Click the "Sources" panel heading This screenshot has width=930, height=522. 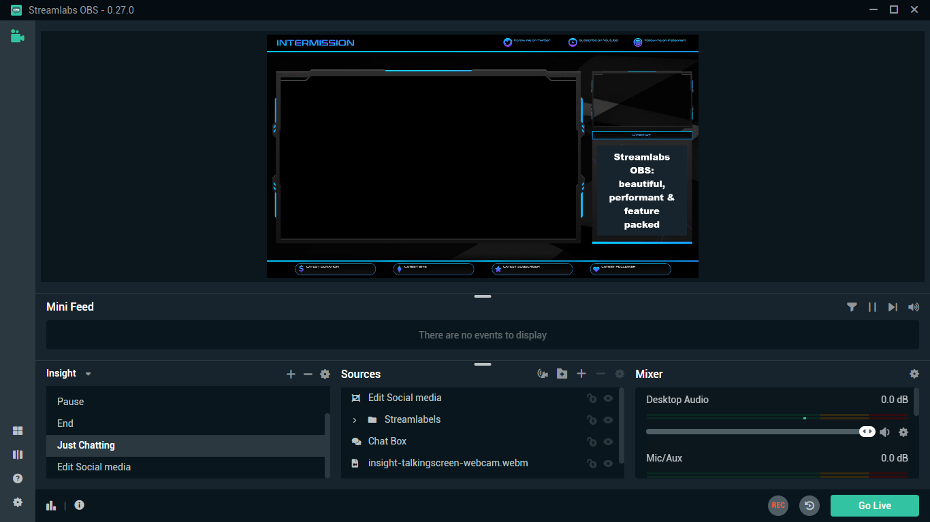[x=361, y=374]
